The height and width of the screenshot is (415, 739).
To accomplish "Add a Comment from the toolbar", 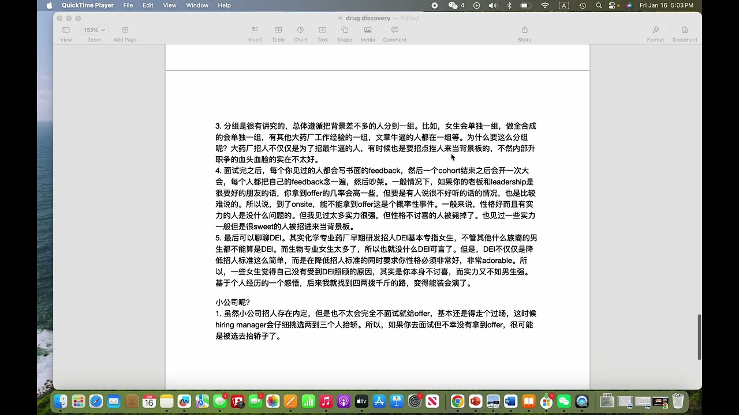I will tap(395, 33).
